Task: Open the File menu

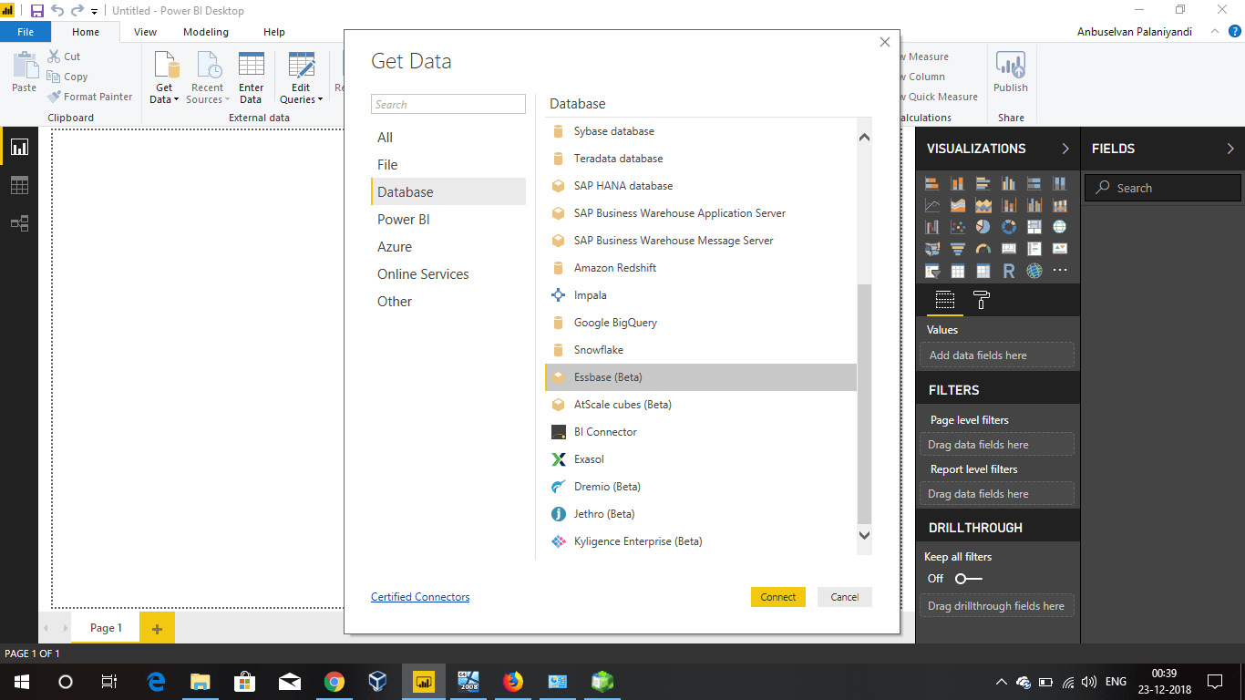Action: pyautogui.click(x=26, y=32)
